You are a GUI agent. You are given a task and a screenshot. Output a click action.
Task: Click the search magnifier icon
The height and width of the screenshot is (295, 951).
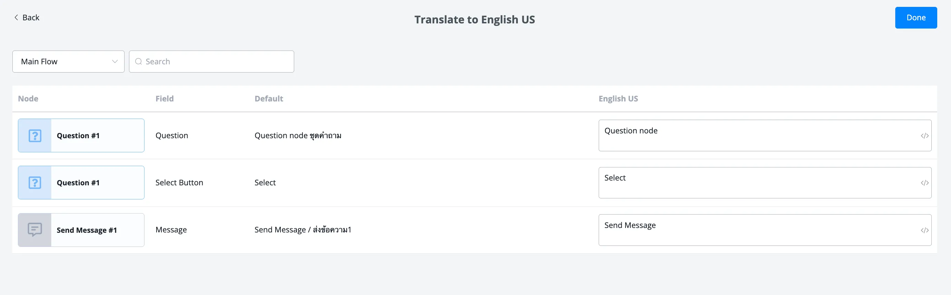click(x=138, y=62)
